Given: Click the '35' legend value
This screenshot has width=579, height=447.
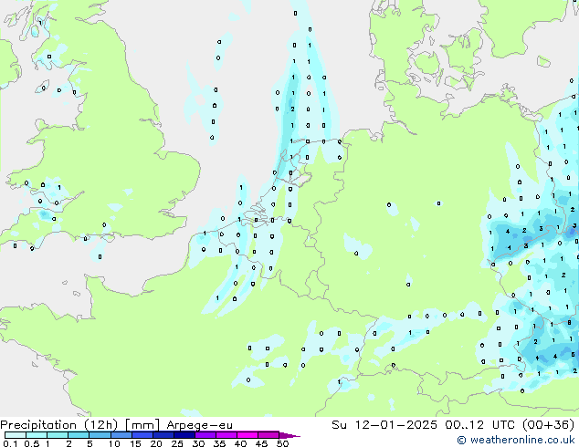Looking at the screenshot, I should 219,443.
